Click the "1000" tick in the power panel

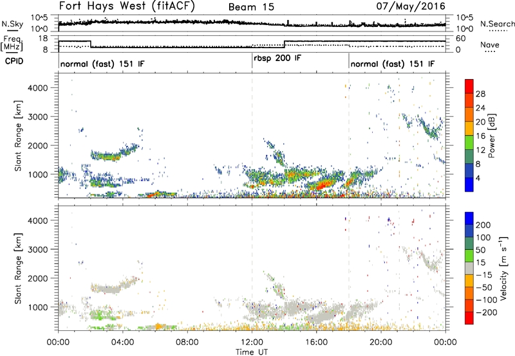(38, 174)
